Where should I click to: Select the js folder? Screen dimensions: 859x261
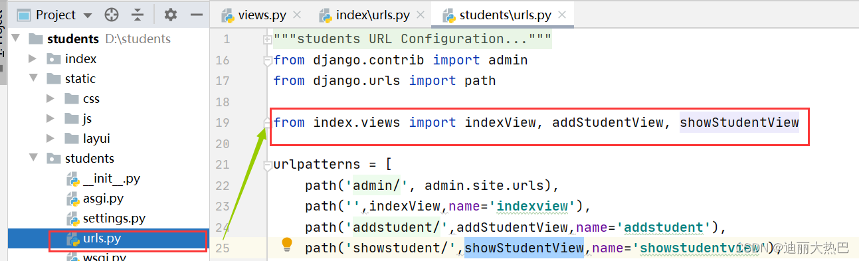point(87,118)
